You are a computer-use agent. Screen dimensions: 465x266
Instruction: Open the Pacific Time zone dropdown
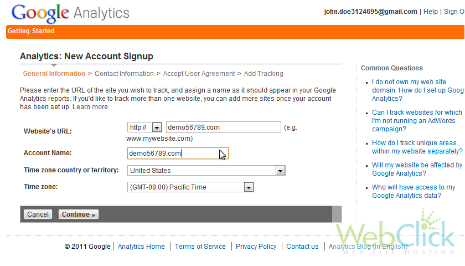(190, 187)
